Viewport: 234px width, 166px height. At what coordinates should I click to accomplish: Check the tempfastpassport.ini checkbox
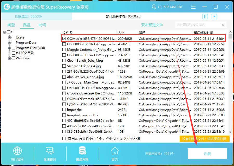pos(64,115)
